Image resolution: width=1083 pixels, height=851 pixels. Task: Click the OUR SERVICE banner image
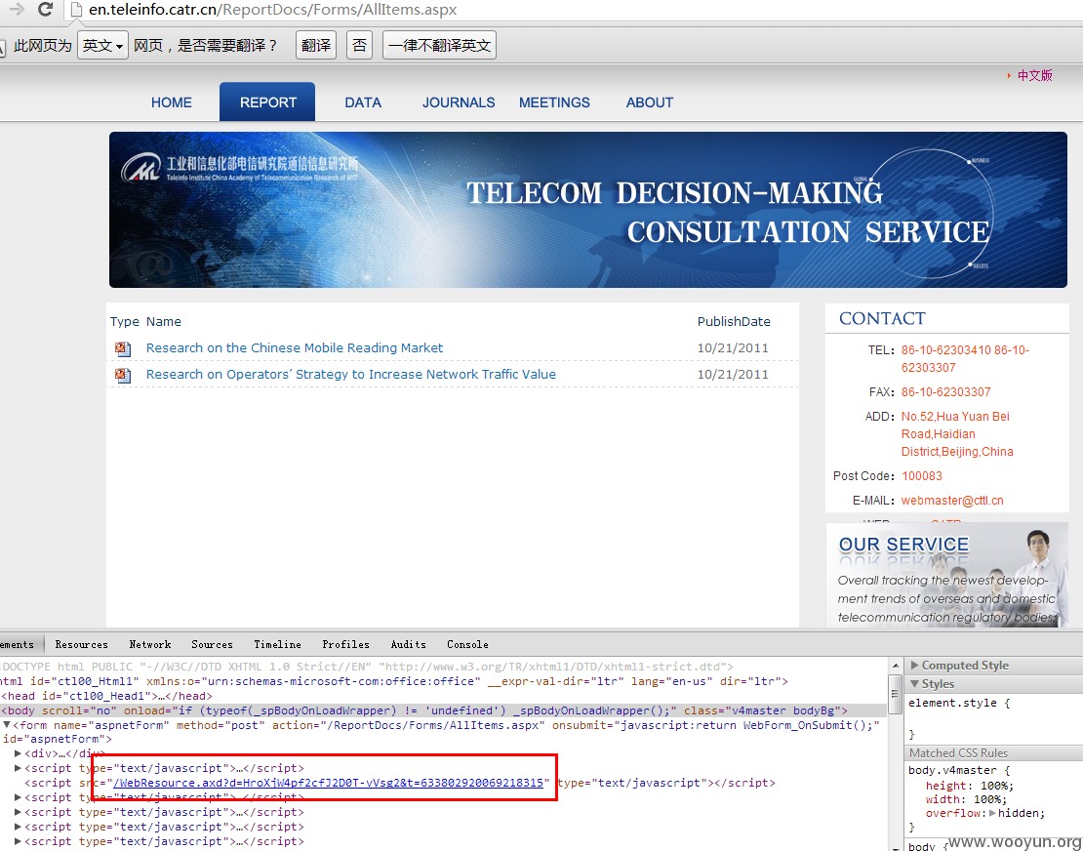click(947, 575)
